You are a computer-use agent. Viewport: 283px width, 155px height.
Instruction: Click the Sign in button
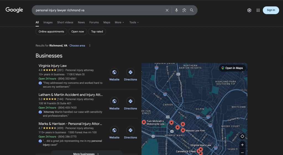(x=271, y=10)
